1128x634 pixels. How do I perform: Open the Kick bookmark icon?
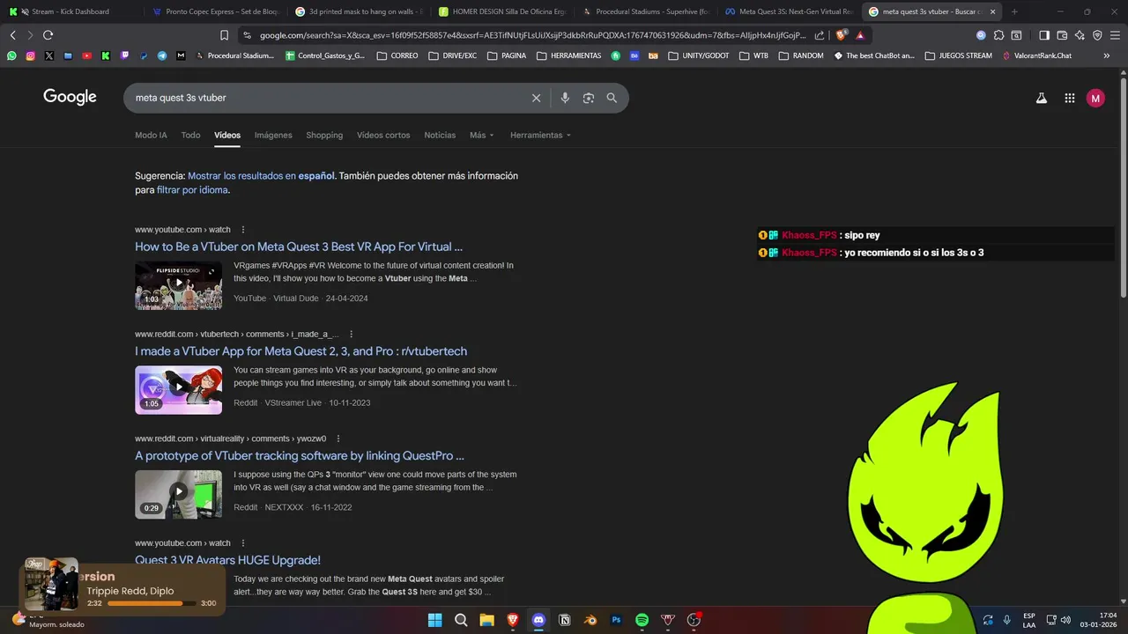pos(106,55)
